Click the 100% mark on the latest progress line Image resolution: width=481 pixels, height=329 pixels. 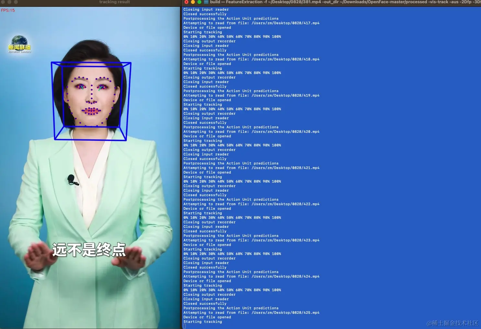[277, 290]
